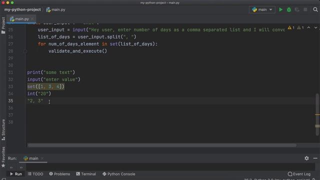Screen dimensions: 320x180
Task: Click the highlighted set([1, 3, 4]) line
Action: pos(45,86)
